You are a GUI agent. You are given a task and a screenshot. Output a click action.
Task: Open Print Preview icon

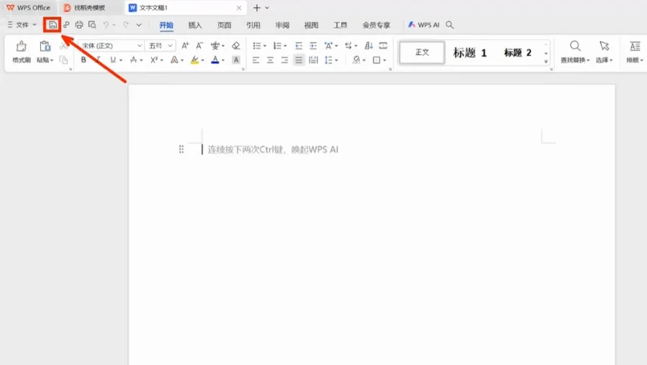pyautogui.click(x=92, y=25)
